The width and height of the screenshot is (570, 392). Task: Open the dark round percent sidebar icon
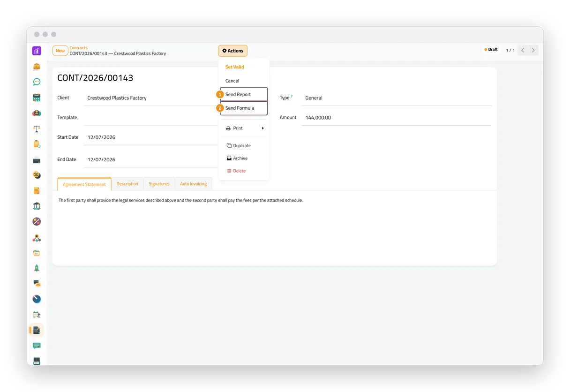click(37, 221)
